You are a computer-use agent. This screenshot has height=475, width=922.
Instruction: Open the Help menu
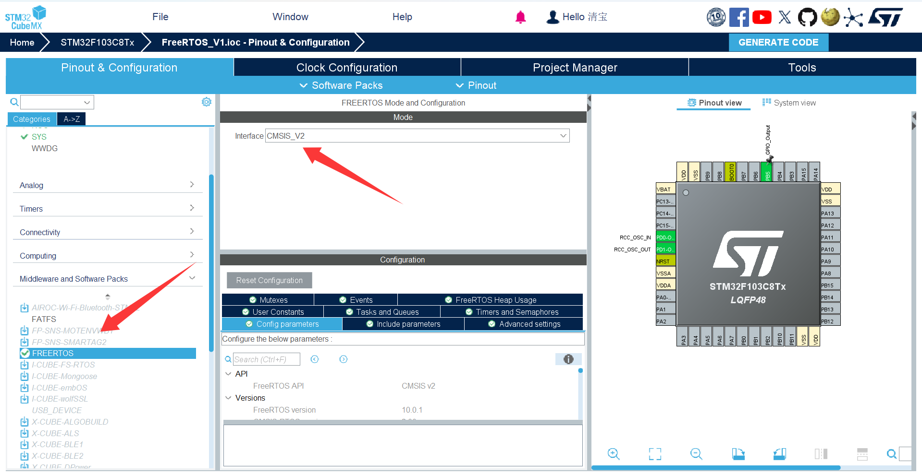click(402, 17)
